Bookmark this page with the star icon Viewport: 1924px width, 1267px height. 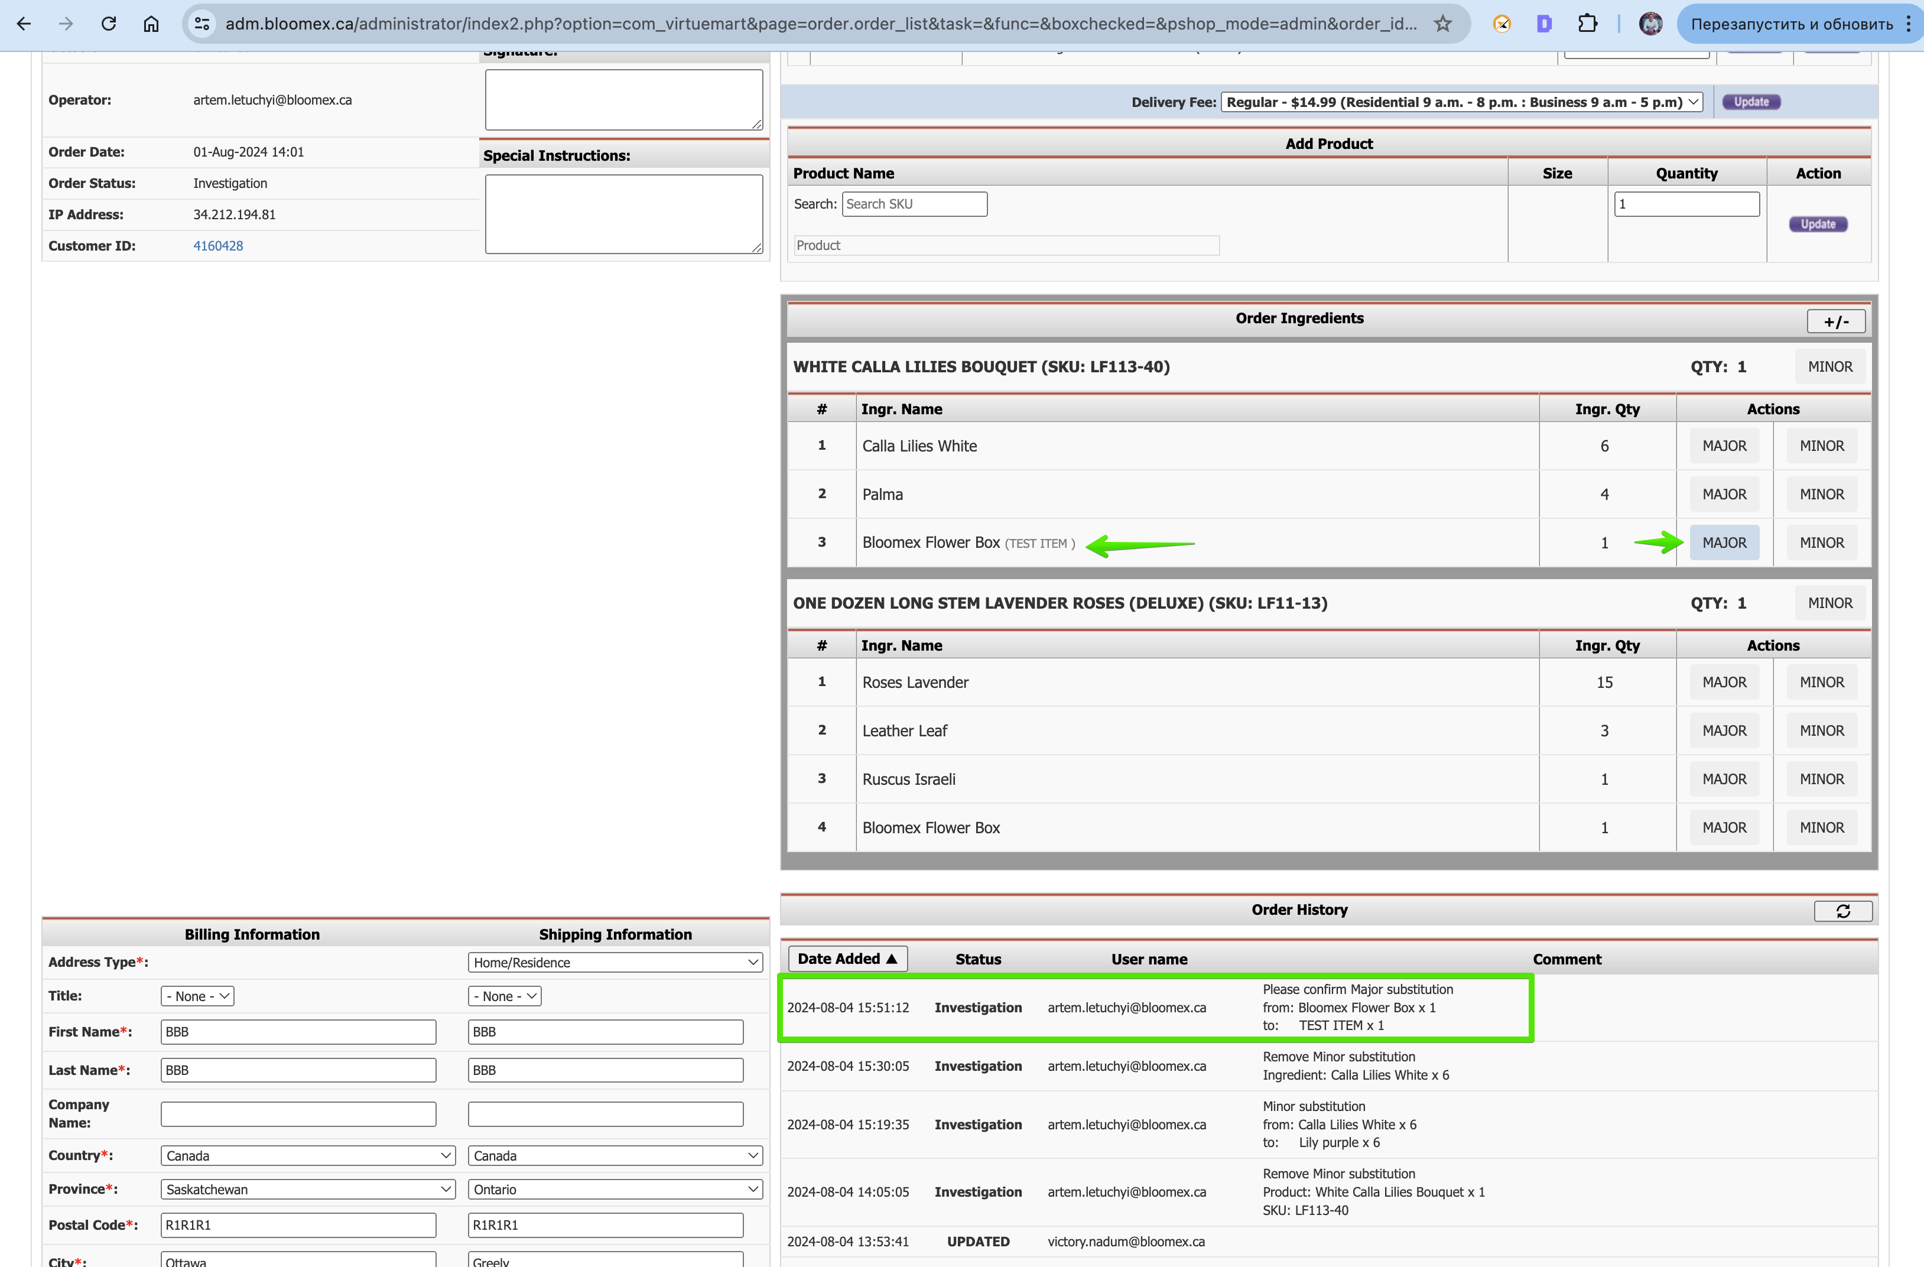1442,24
